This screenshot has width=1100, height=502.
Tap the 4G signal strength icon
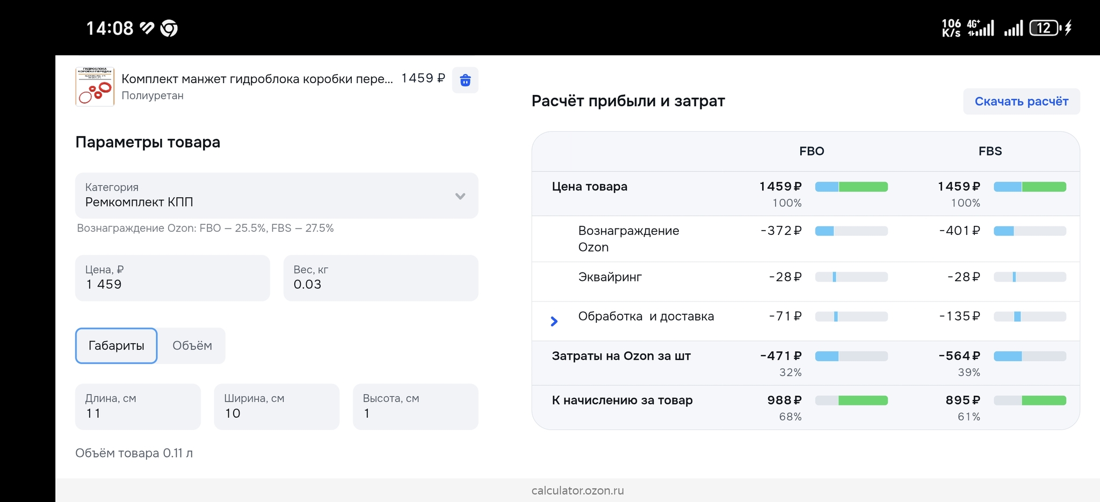click(981, 28)
